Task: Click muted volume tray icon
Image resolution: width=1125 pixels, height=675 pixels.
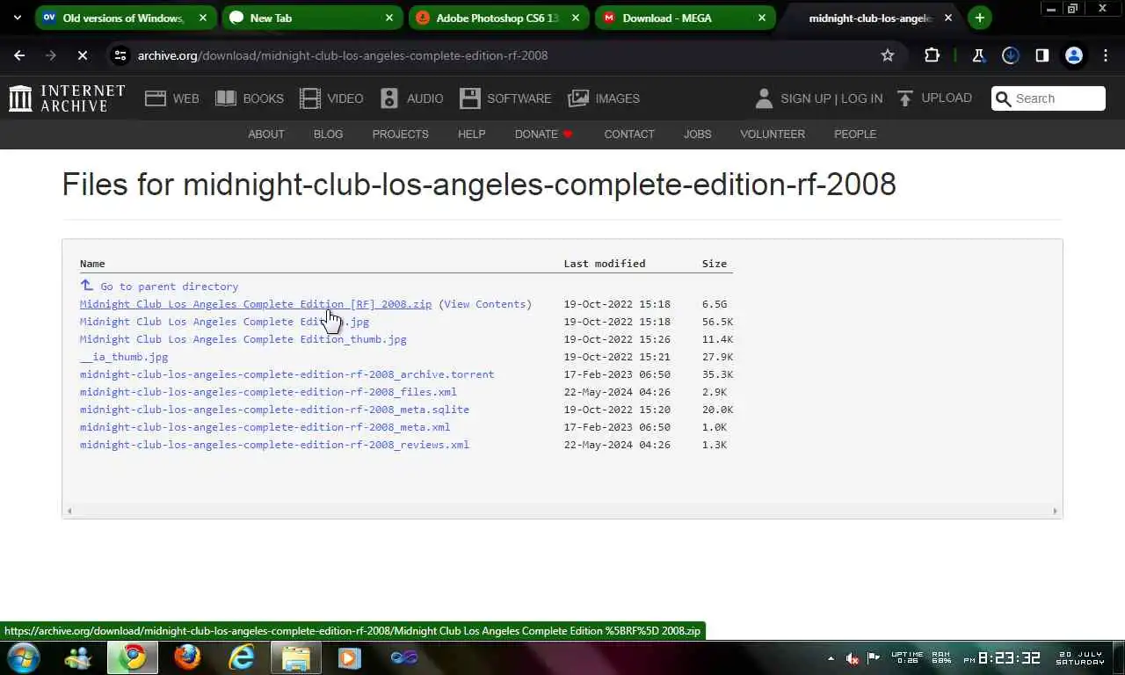Action: (852, 658)
